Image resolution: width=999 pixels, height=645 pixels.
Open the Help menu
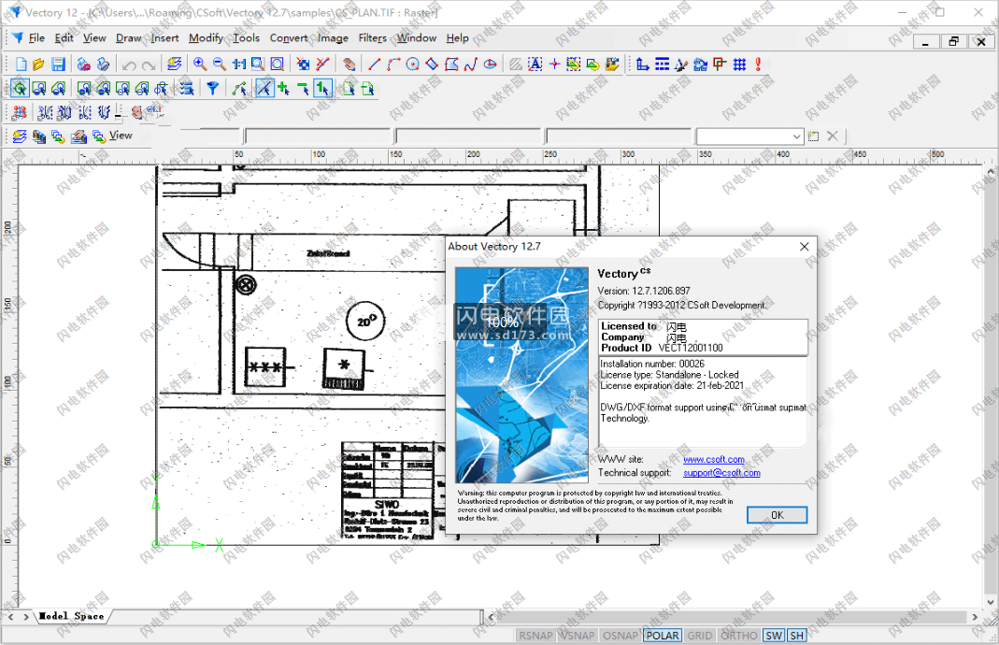pyautogui.click(x=457, y=37)
